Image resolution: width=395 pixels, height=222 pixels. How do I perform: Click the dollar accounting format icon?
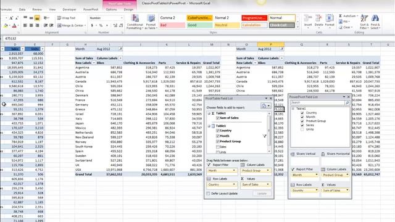coord(92,25)
